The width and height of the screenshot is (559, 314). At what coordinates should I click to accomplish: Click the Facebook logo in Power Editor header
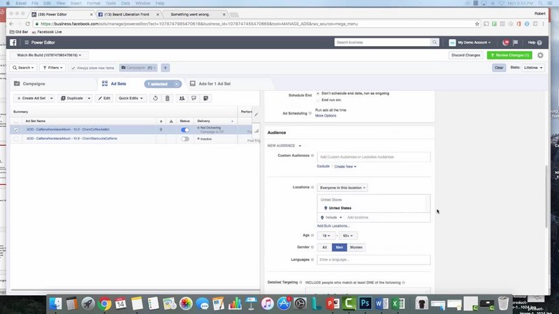pyautogui.click(x=13, y=43)
